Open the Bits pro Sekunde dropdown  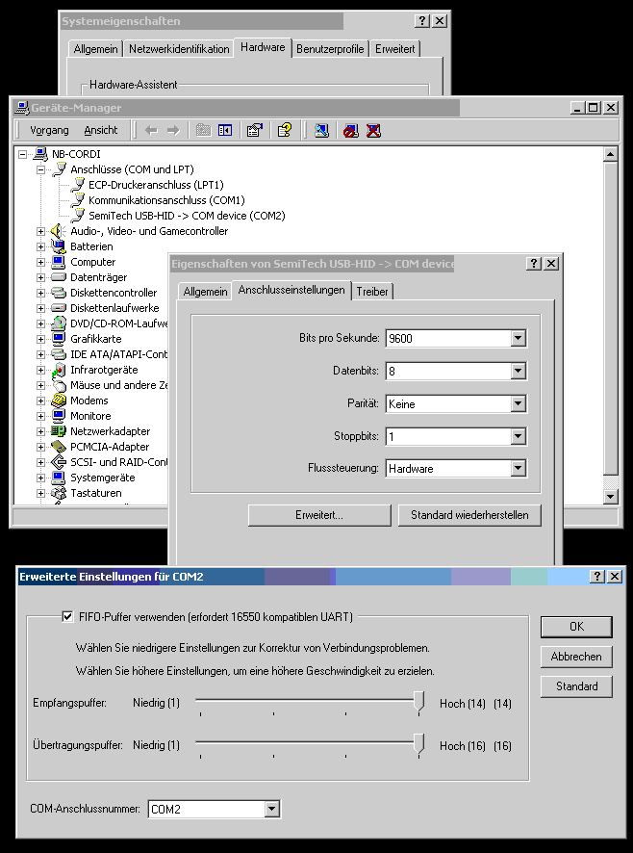coord(519,338)
